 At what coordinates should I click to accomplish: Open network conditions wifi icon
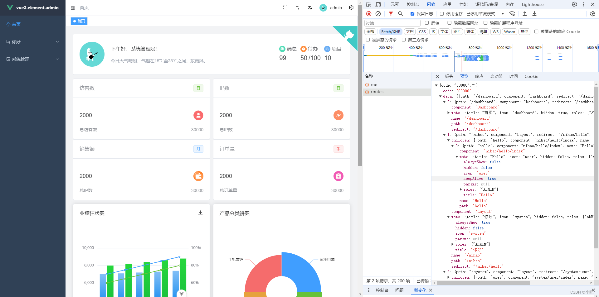coord(512,14)
